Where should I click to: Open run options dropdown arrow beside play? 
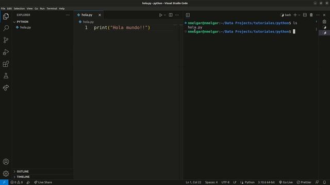point(165,15)
